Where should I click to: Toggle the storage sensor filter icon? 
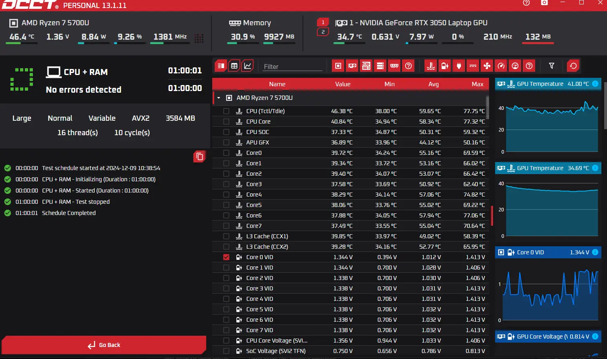tap(380, 66)
